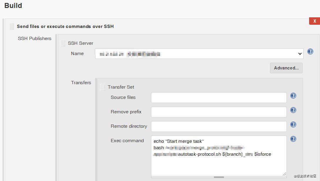The image size is (320, 181).
Task: Focus the Source files input field
Action: pyautogui.click(x=219, y=97)
